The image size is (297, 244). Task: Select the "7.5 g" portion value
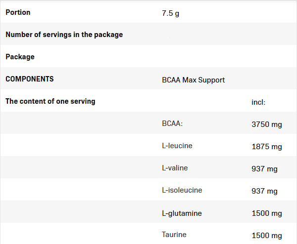coord(170,13)
